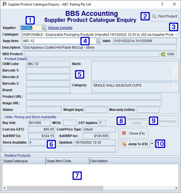Click the Related Products scroll right arrow
The image size is (181, 193).
point(176,188)
